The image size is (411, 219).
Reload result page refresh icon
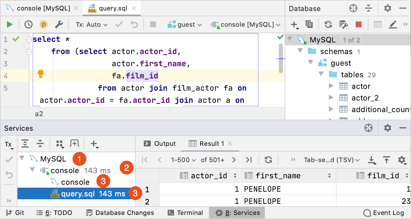(268, 159)
